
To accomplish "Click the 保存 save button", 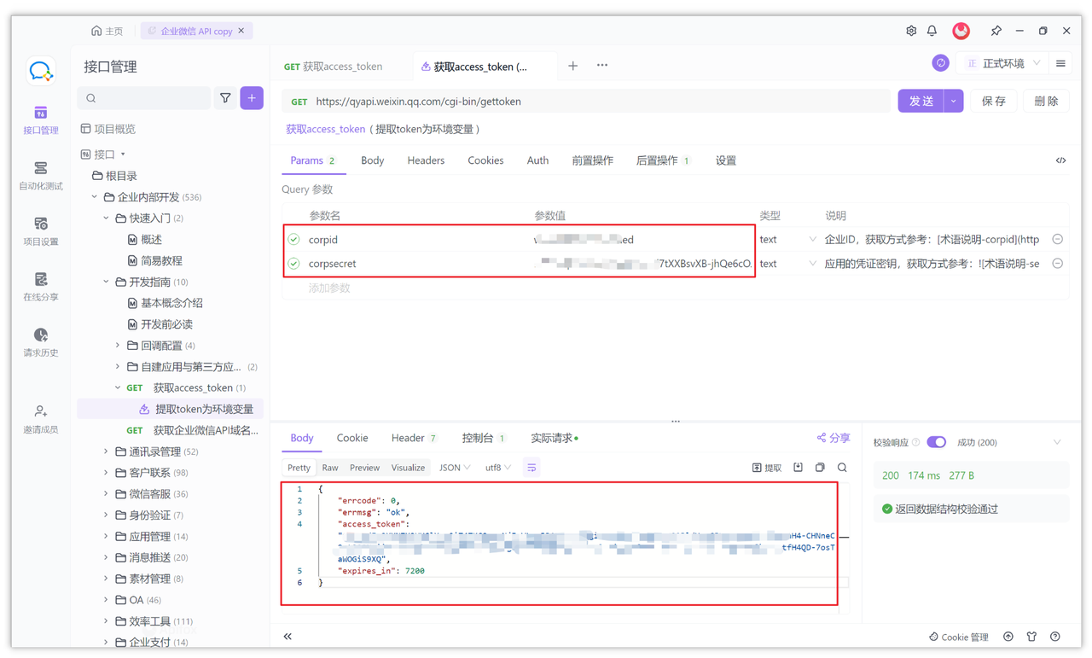I will point(994,101).
